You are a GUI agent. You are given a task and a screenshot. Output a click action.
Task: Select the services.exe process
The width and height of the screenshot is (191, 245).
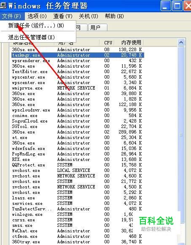(27, 204)
